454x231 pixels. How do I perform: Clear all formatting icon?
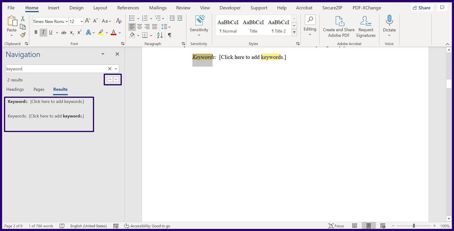point(119,21)
